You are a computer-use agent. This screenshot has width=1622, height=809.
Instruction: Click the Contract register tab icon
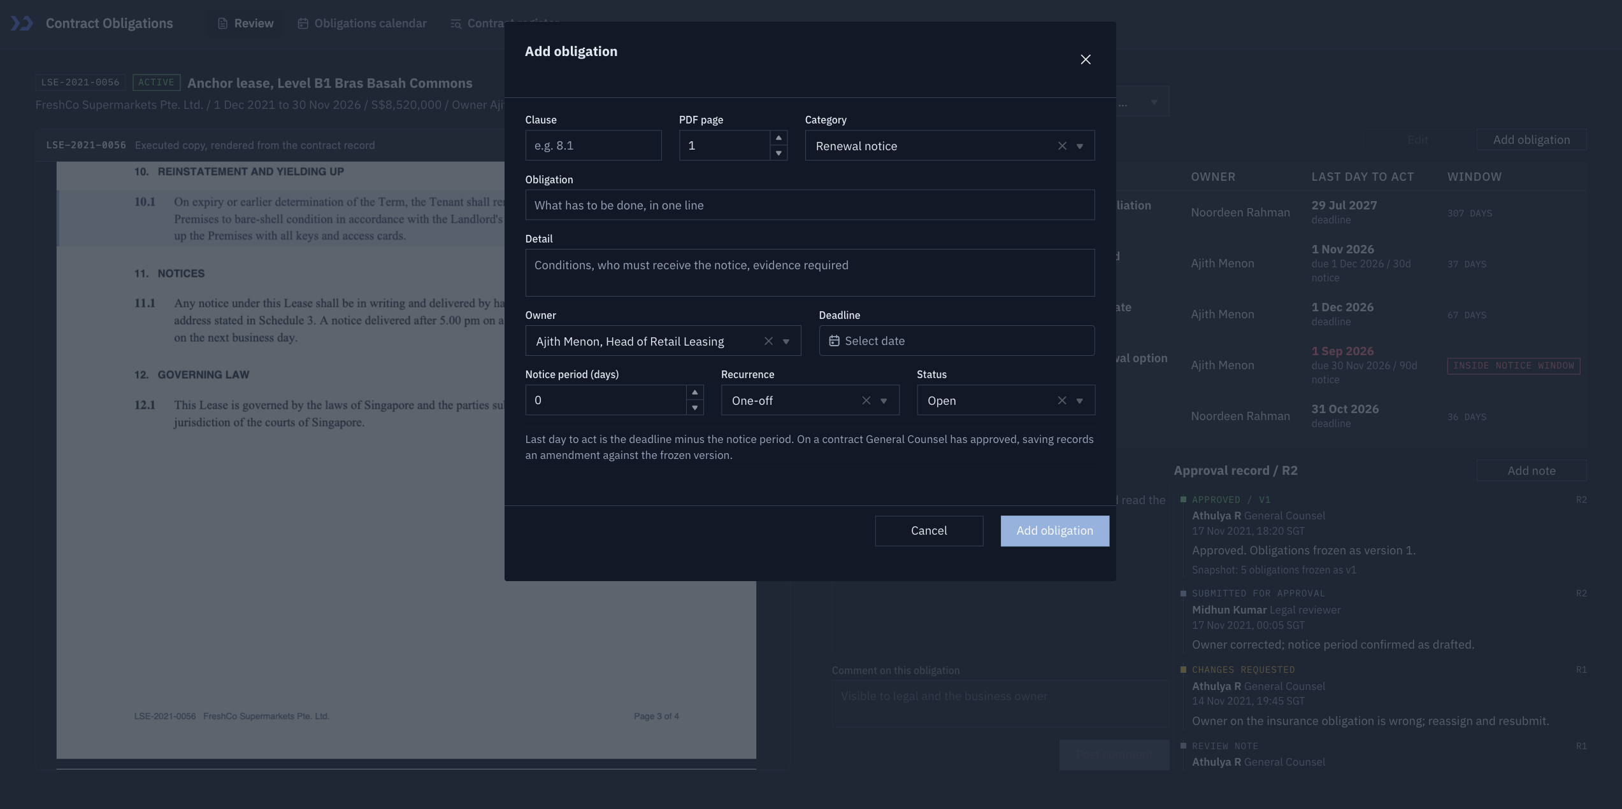click(456, 24)
